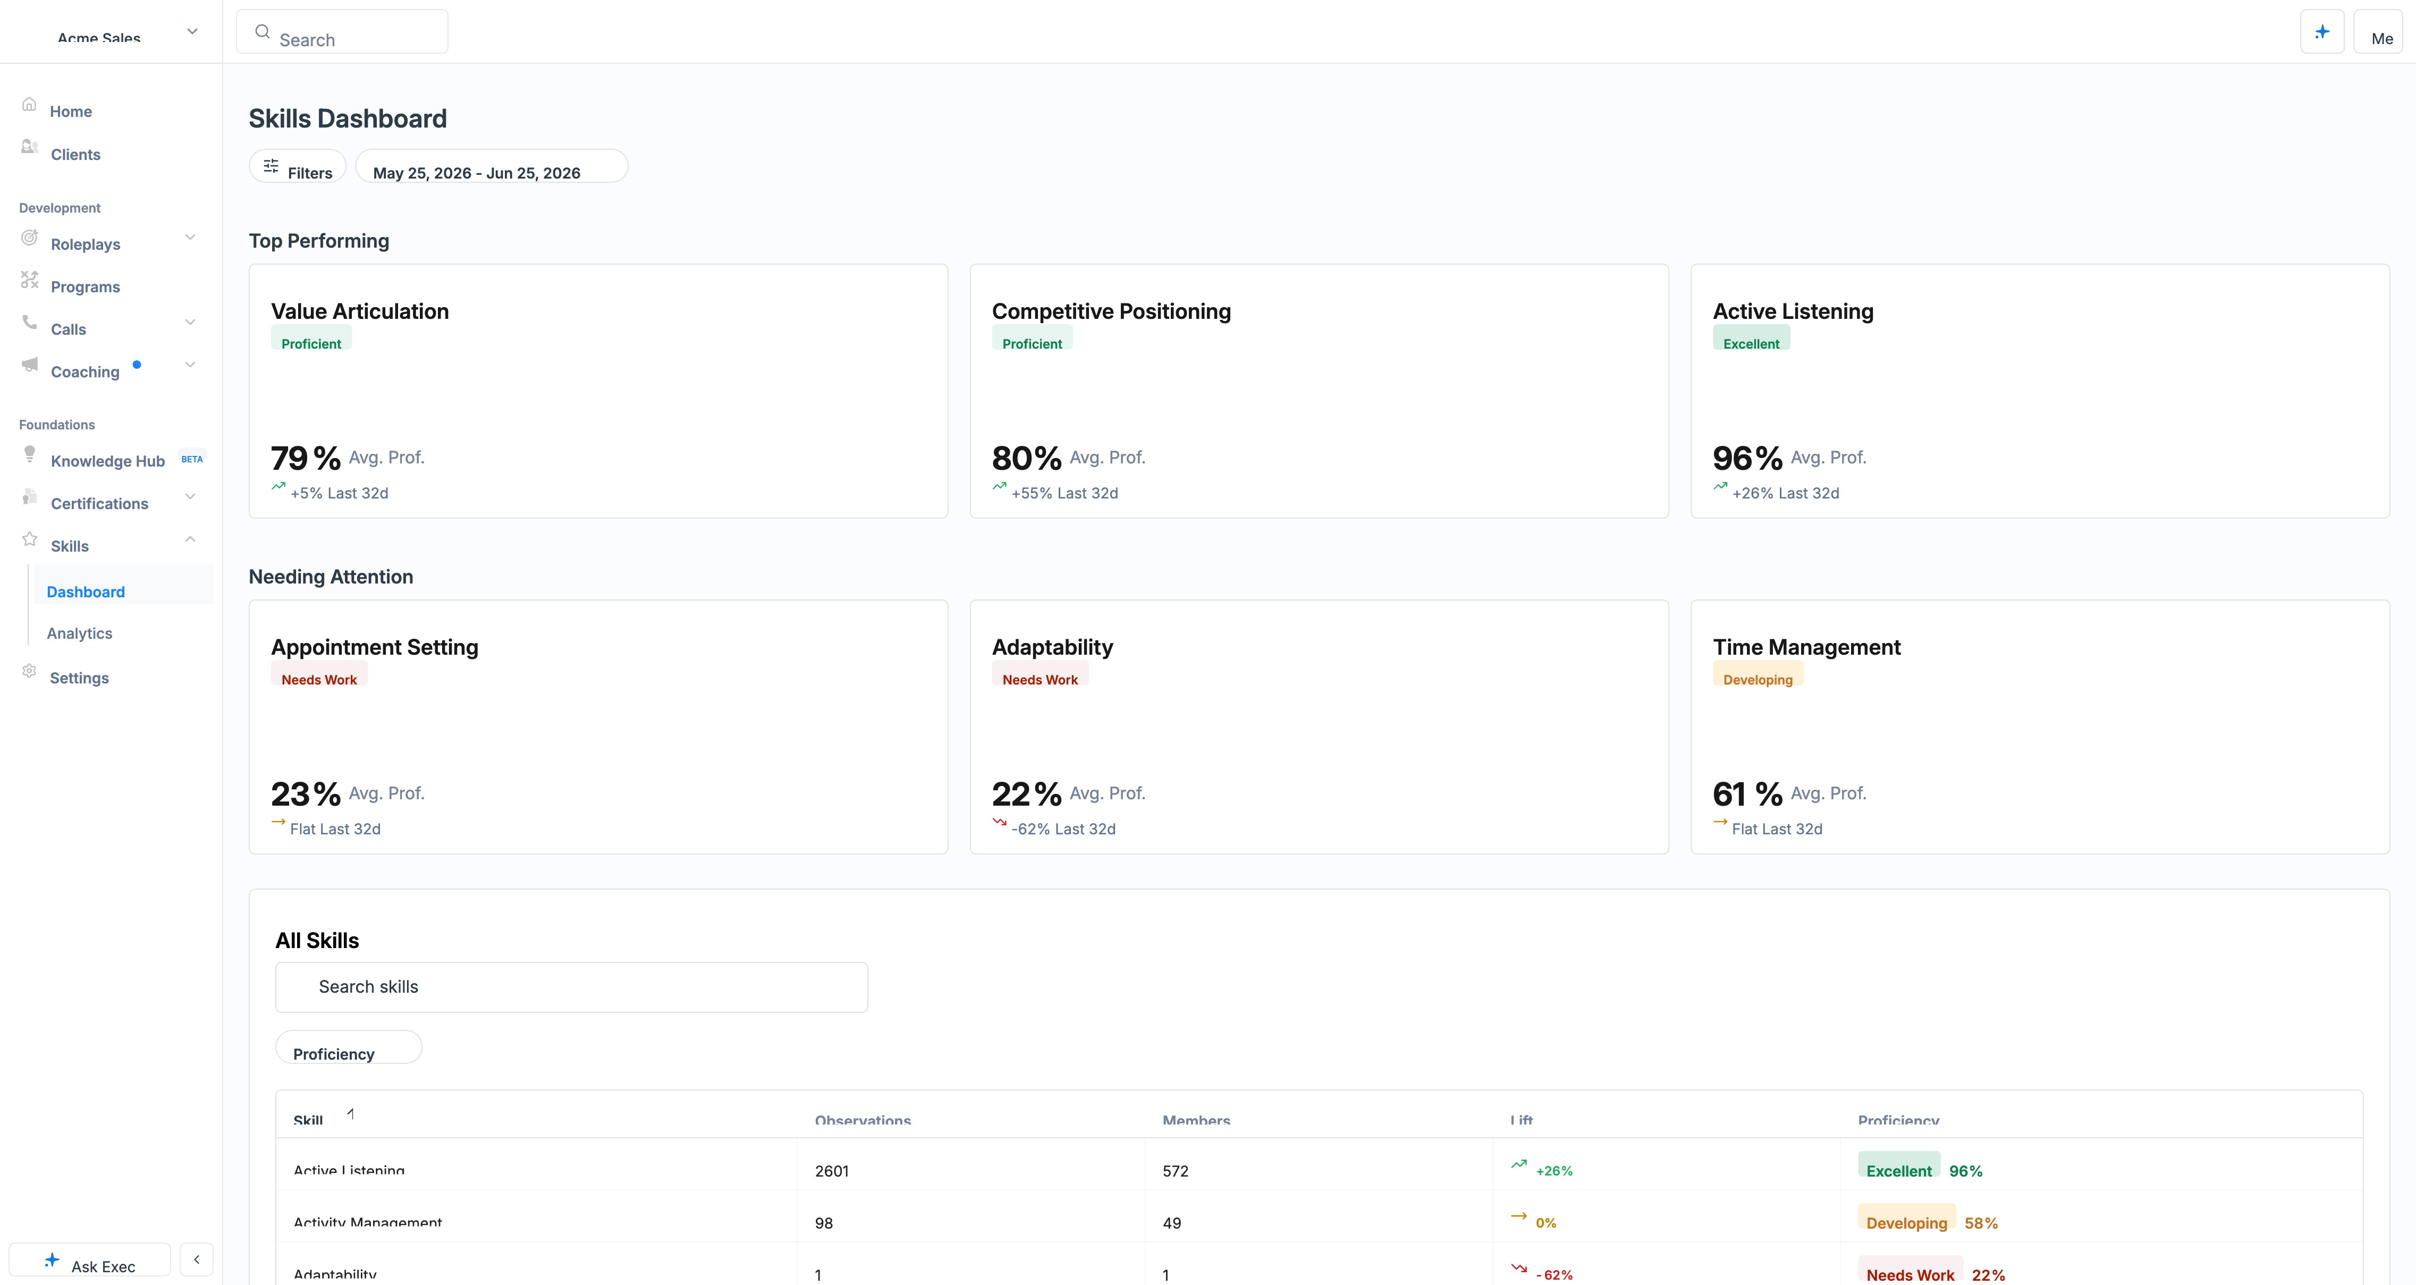Sort by Lift column header

(x=1521, y=1120)
